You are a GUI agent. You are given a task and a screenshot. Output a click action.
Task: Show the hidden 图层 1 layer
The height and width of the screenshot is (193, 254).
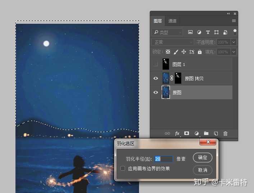click(156, 64)
